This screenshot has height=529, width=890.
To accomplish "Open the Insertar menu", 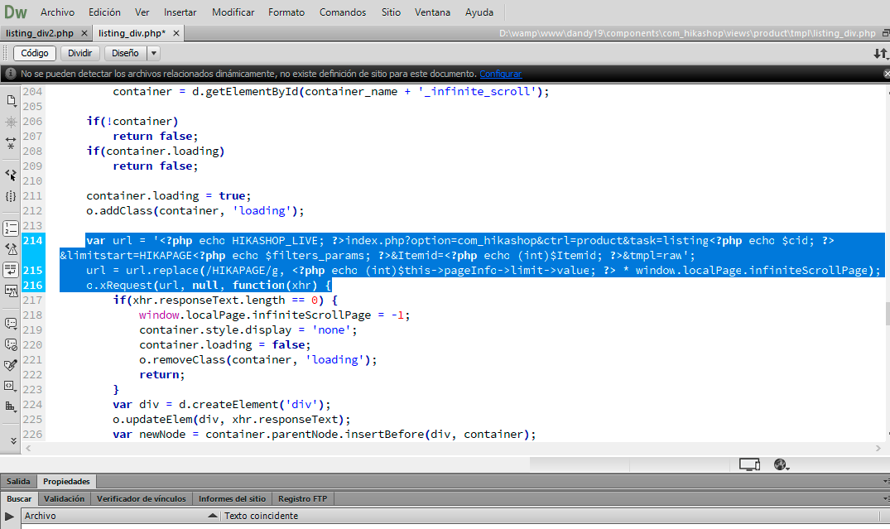I will click(180, 12).
